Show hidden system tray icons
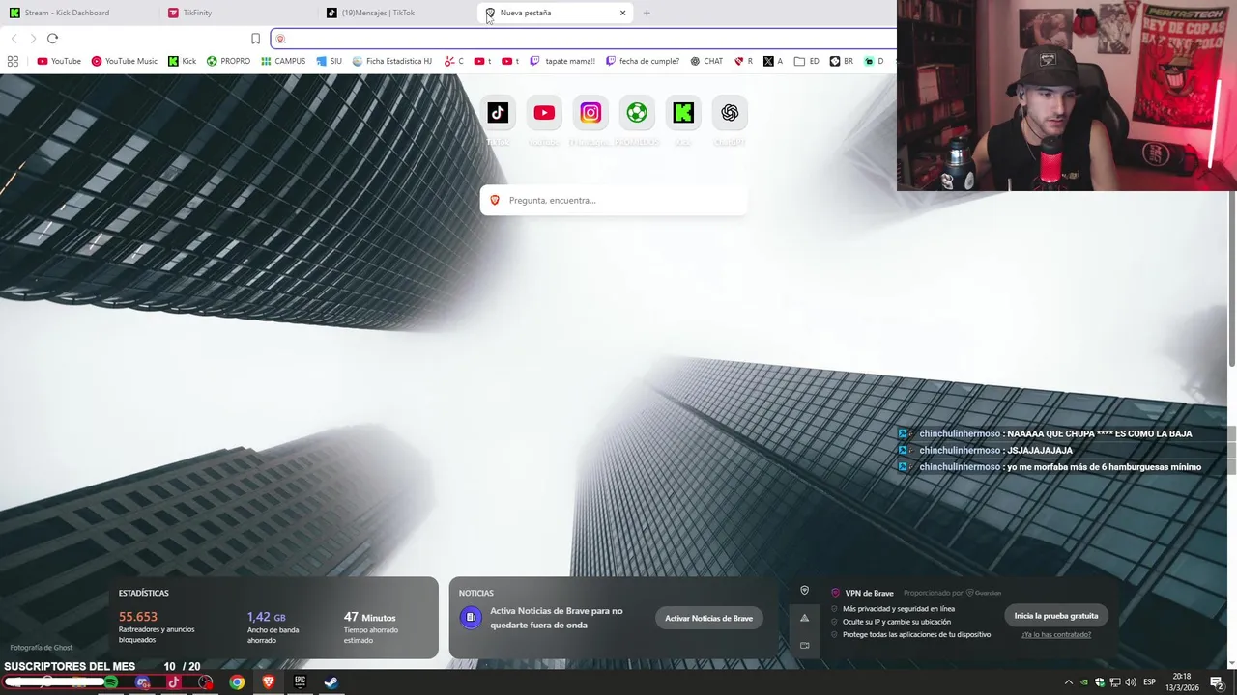Viewport: 1237px width, 695px height. [x=1069, y=682]
